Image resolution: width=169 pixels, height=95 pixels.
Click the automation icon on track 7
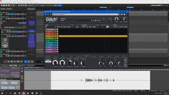pos(18,51)
